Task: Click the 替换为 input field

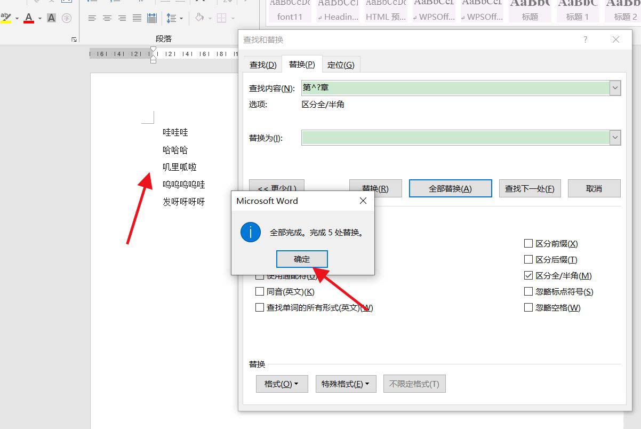Action: 455,138
